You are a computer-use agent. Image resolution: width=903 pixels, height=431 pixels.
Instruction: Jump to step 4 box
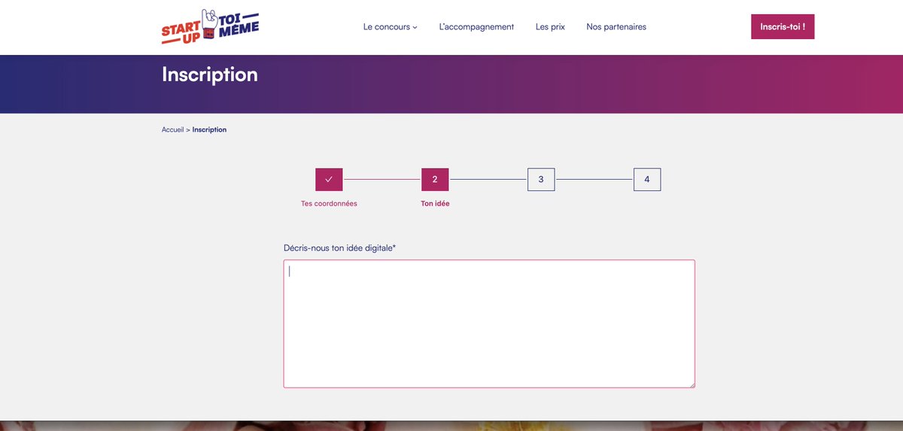point(647,180)
